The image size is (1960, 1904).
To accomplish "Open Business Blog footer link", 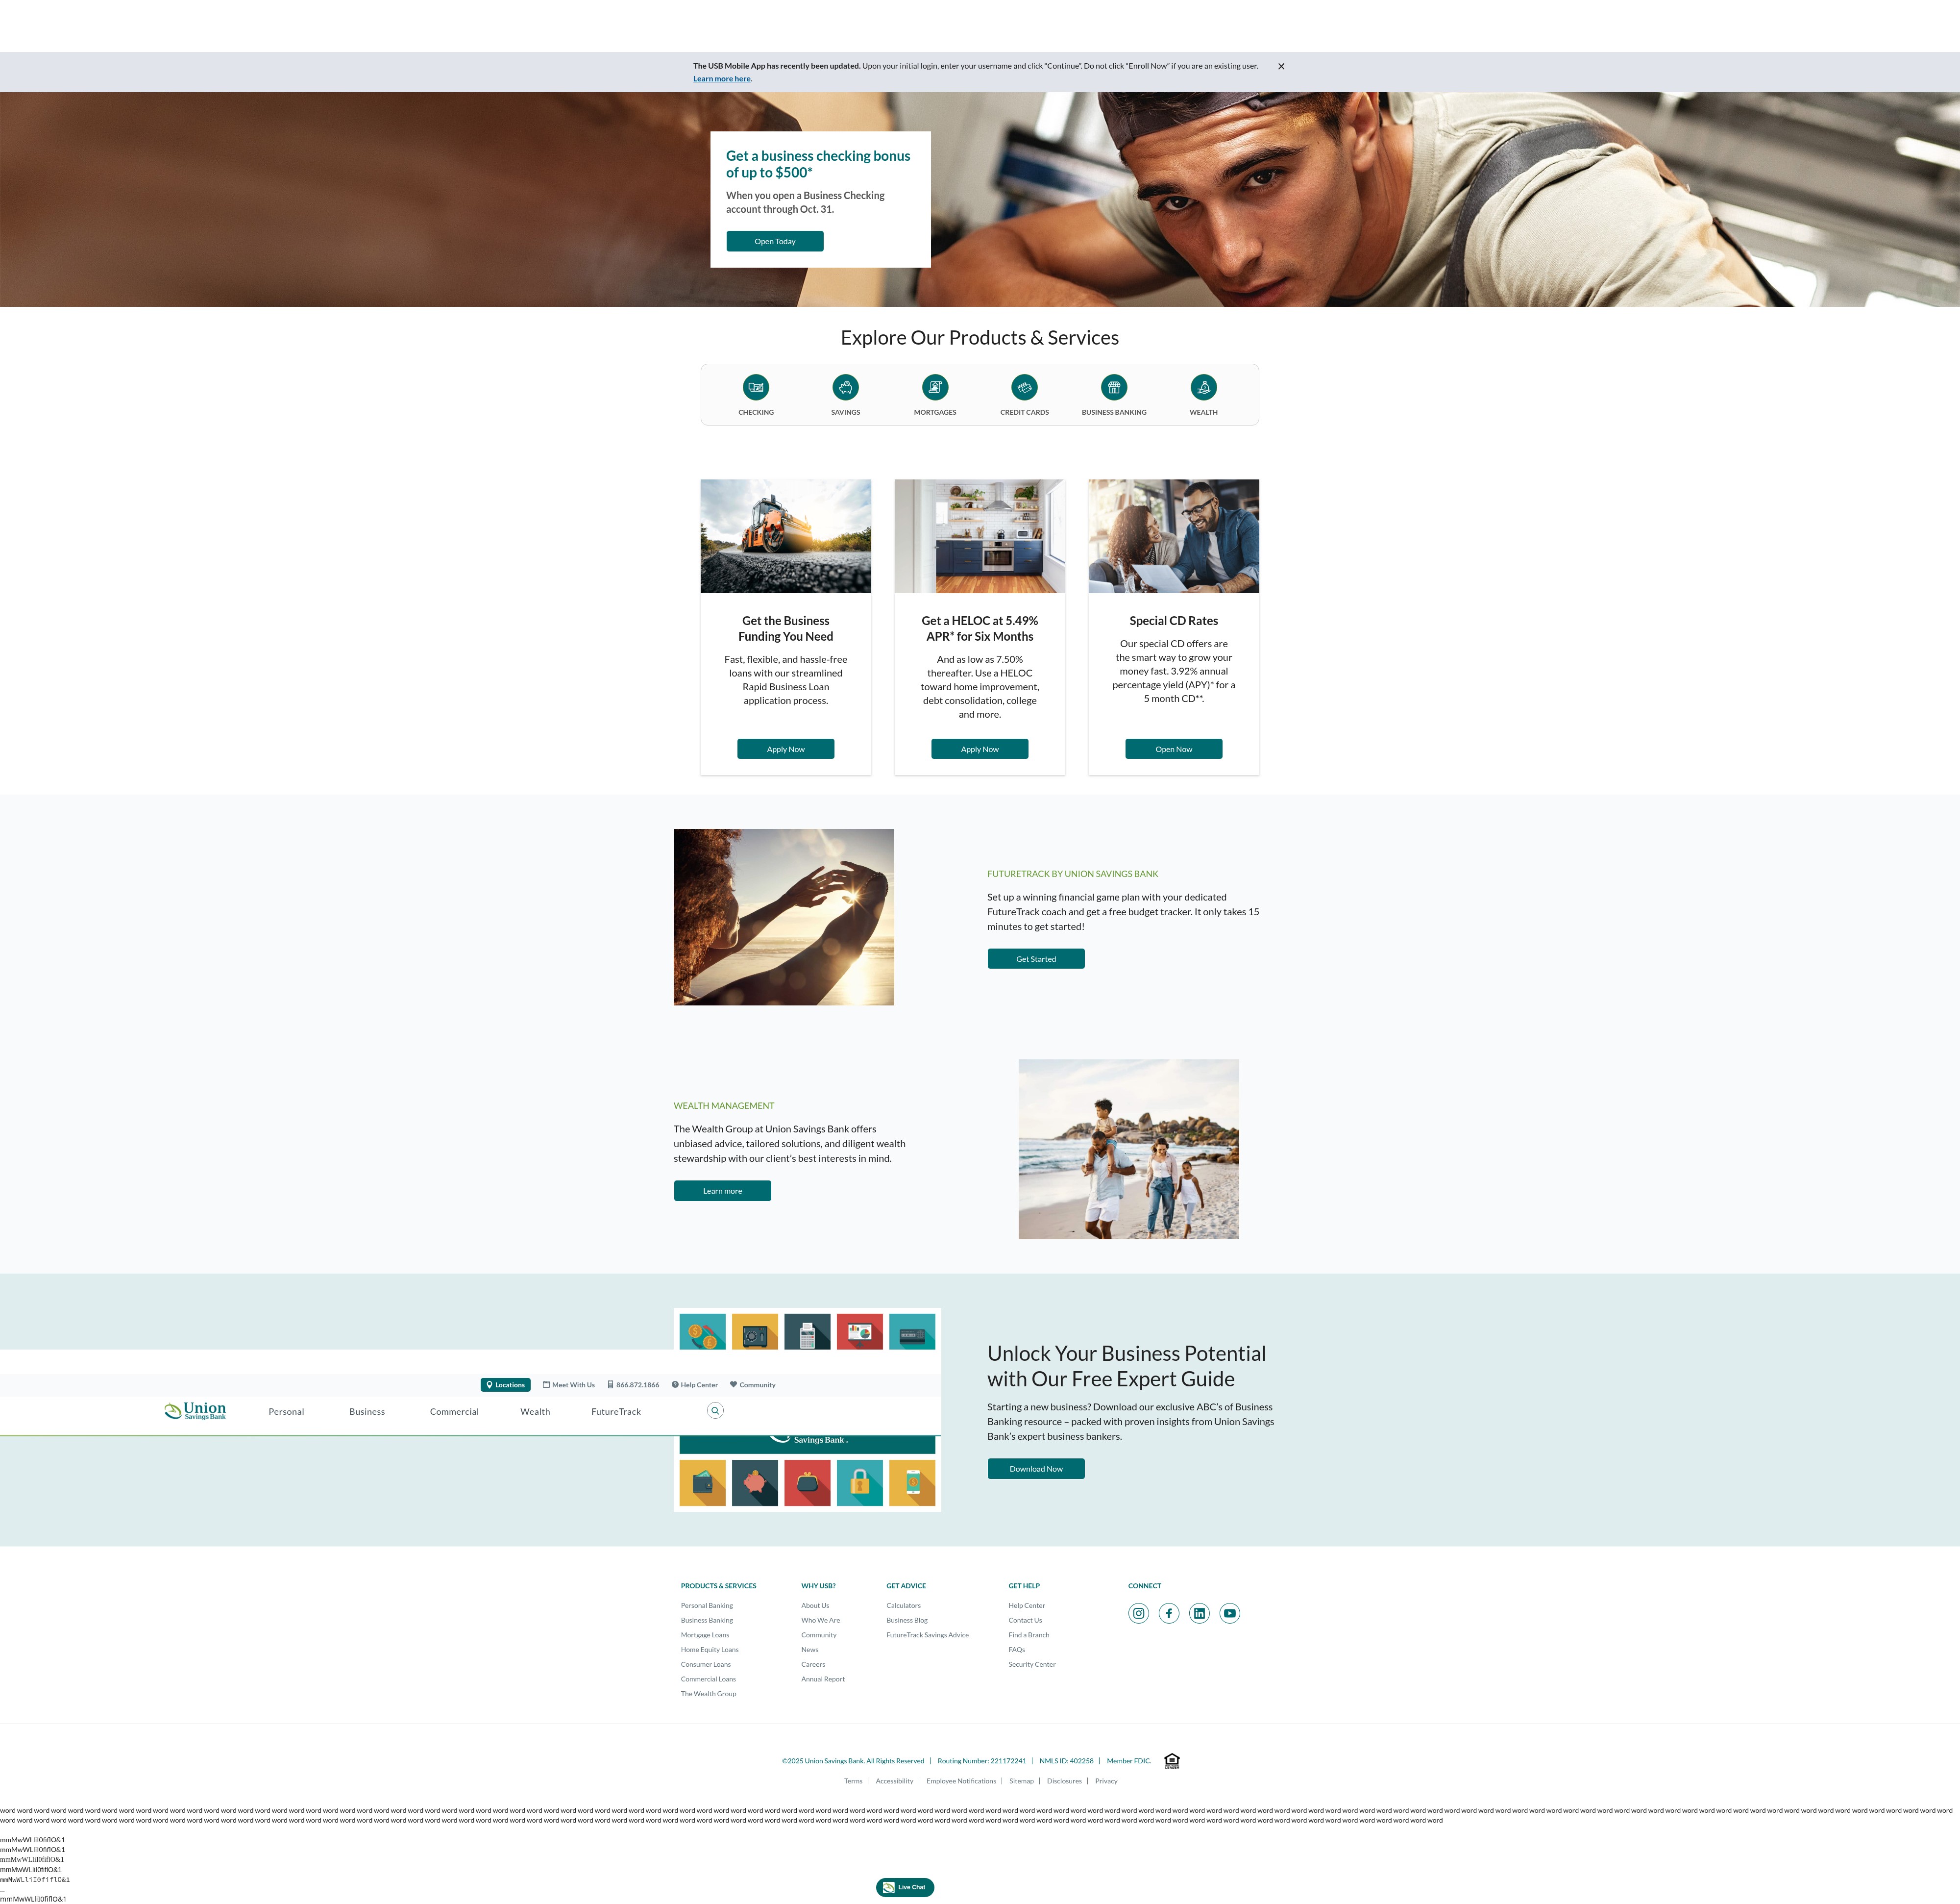I will (x=907, y=1620).
